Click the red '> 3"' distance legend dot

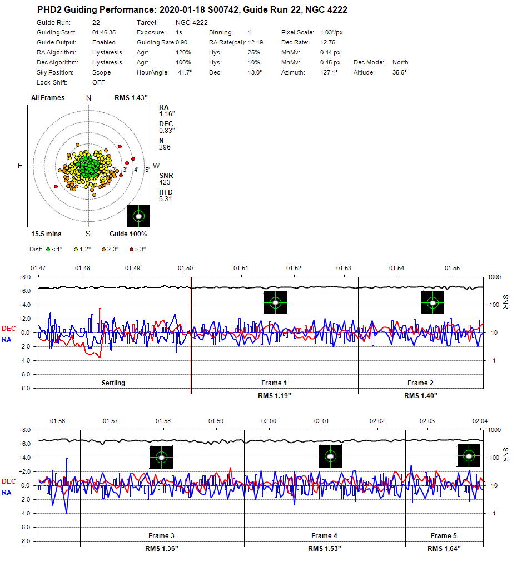pos(131,250)
